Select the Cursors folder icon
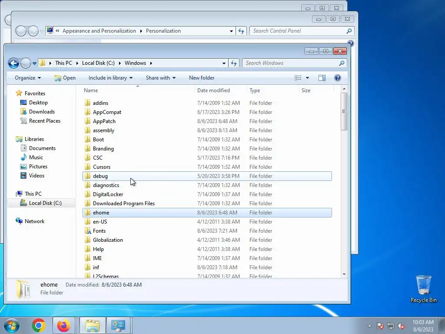The image size is (445, 334). (x=87, y=167)
